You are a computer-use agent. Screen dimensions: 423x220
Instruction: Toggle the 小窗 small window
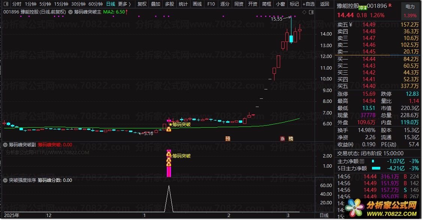(280, 4)
